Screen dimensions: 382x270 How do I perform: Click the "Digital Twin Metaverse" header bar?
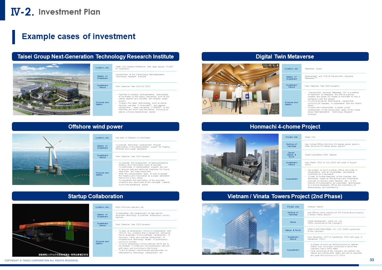click(x=285, y=56)
